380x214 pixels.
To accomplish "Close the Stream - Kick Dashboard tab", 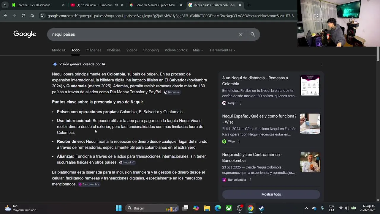I will click(x=63, y=5).
